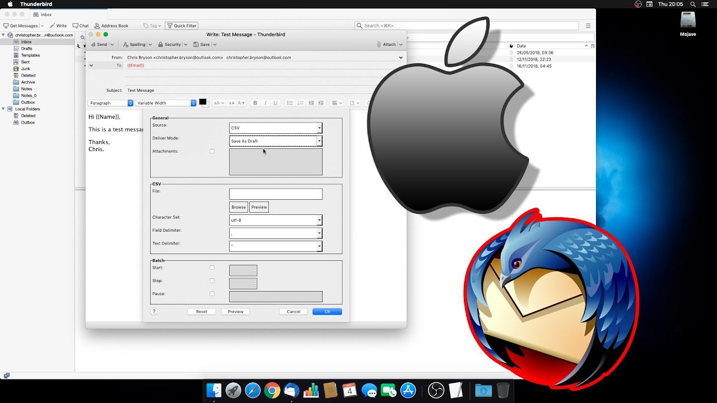Image resolution: width=717 pixels, height=403 pixels.
Task: Apply bulleted list formatting
Action: (x=290, y=103)
